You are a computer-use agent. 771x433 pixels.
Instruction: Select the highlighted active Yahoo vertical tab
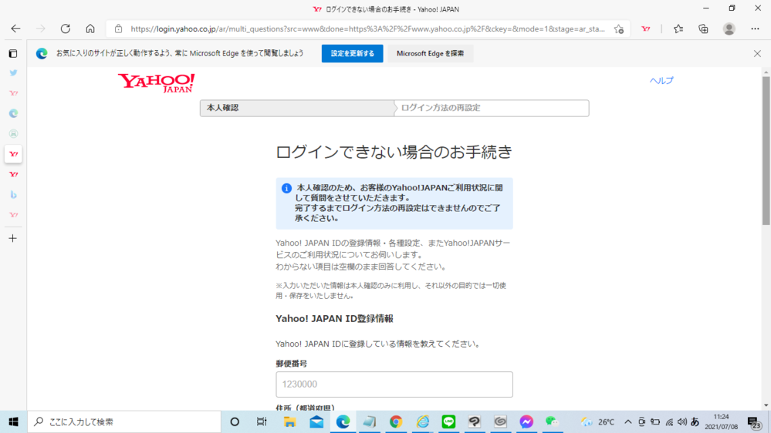click(13, 154)
